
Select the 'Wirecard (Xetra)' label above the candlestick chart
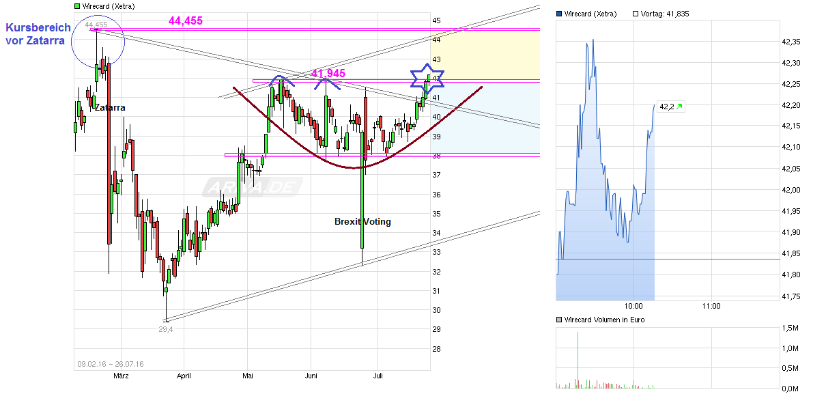point(108,5)
